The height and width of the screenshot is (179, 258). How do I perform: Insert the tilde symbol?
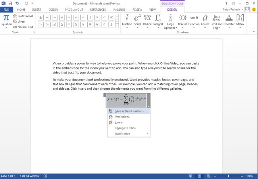(x=69, y=17)
